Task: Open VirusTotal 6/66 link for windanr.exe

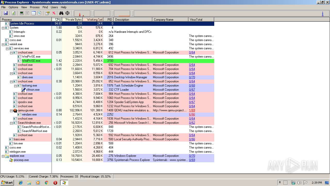Action: pos(192,114)
